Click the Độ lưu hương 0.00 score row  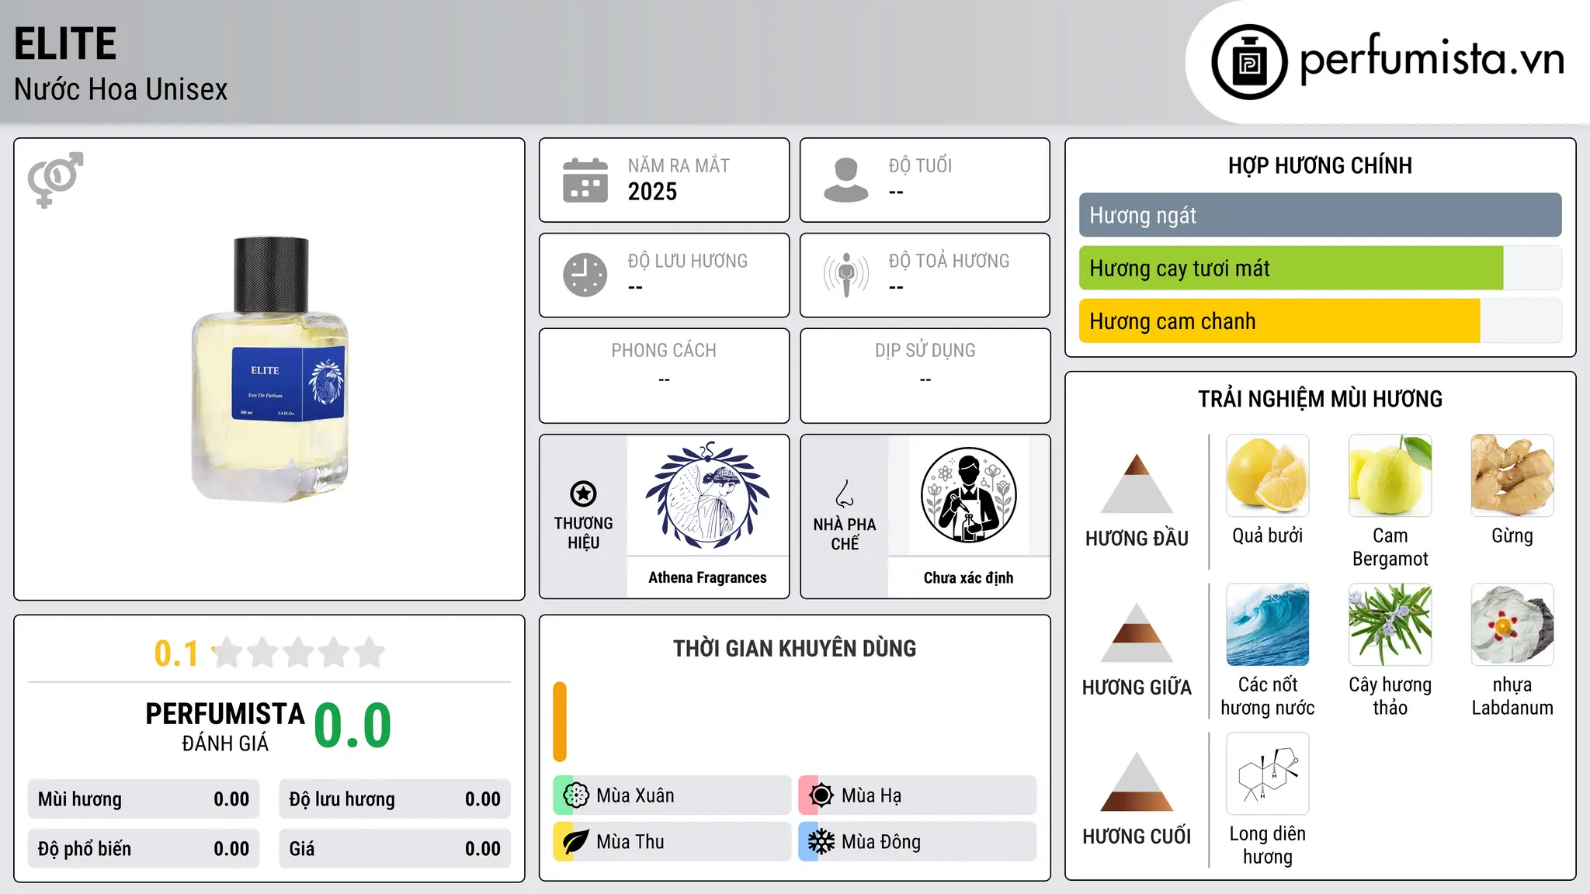(x=394, y=799)
